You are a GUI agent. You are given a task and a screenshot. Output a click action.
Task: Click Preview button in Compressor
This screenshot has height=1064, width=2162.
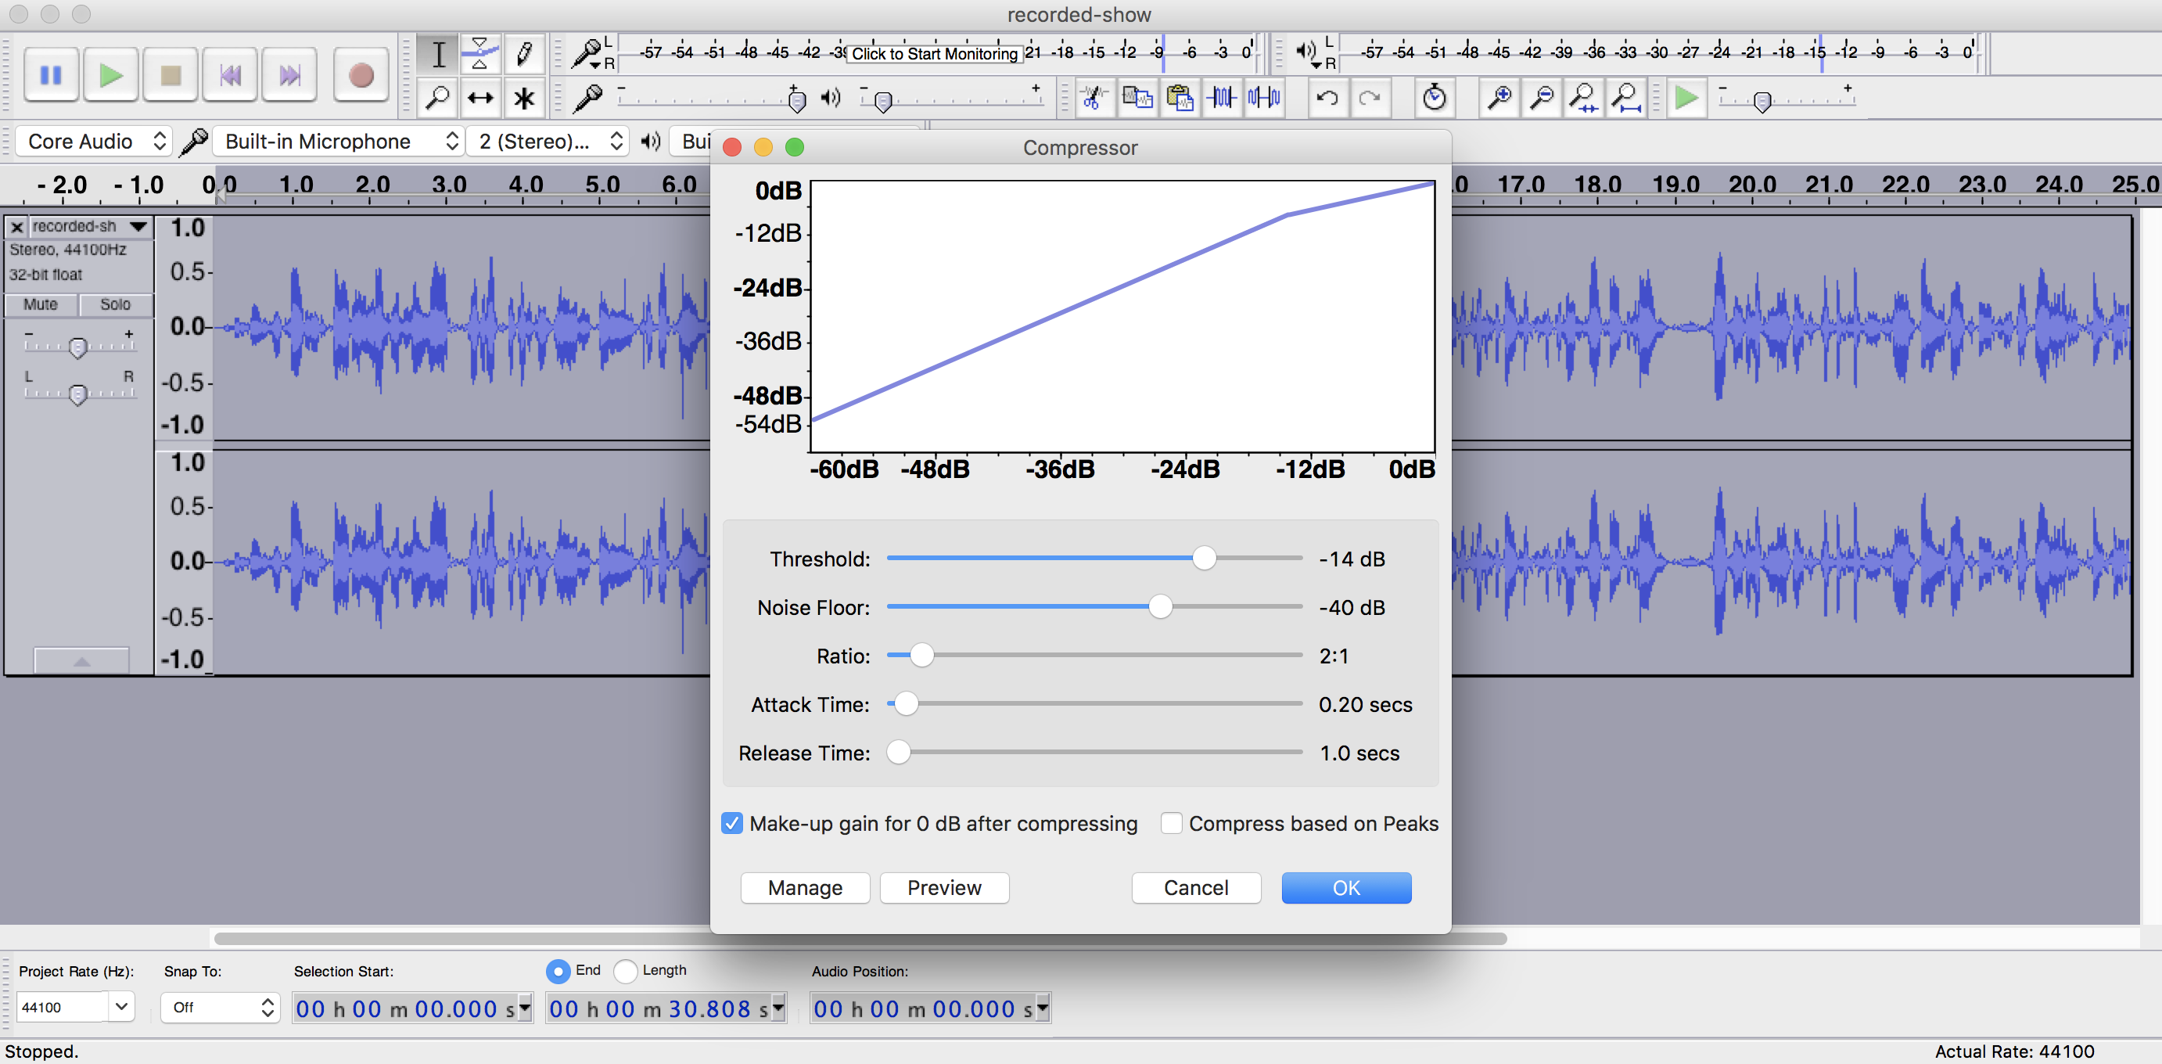click(x=944, y=888)
